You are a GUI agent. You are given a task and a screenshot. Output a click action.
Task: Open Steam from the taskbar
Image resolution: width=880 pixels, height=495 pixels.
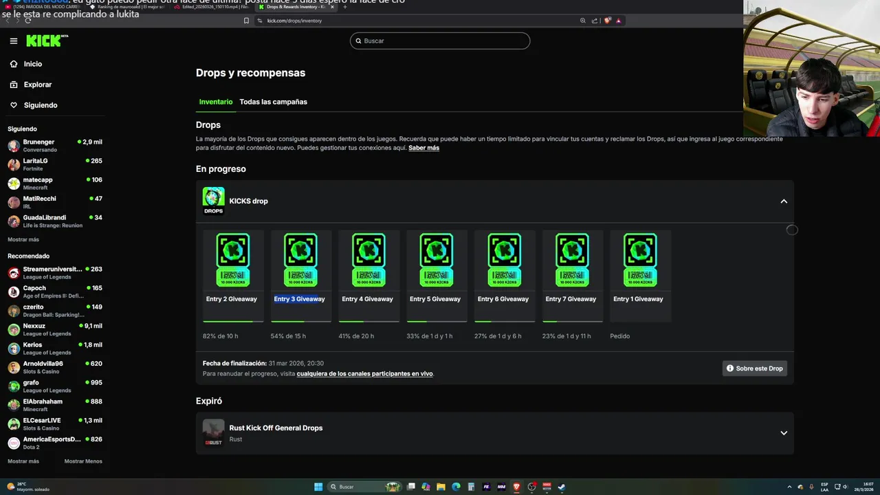tap(562, 487)
